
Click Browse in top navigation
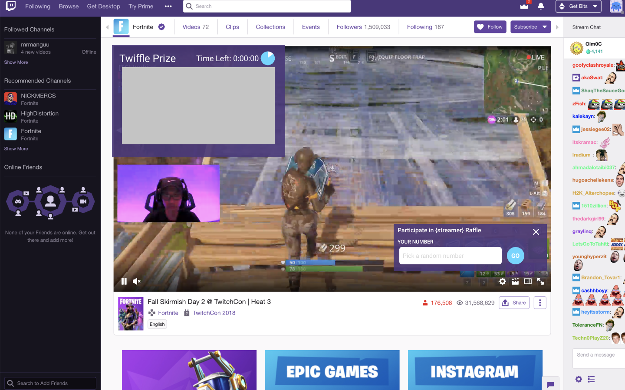point(69,6)
